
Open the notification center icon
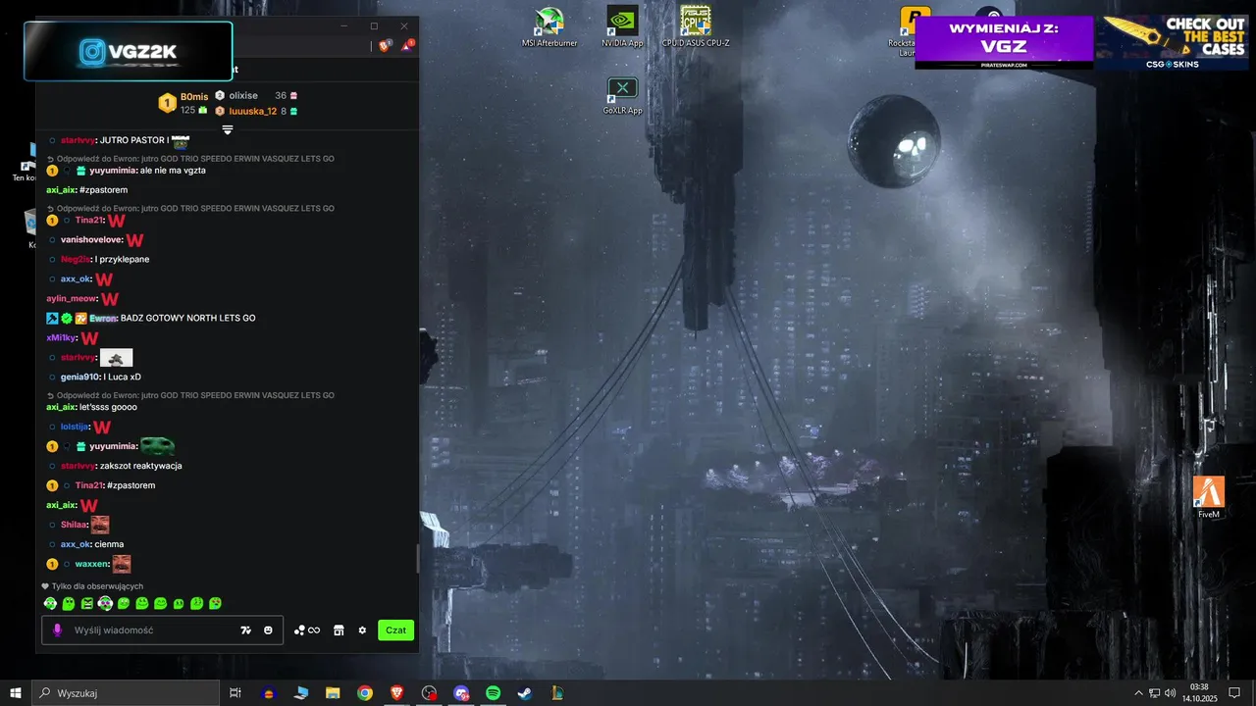point(1234,693)
